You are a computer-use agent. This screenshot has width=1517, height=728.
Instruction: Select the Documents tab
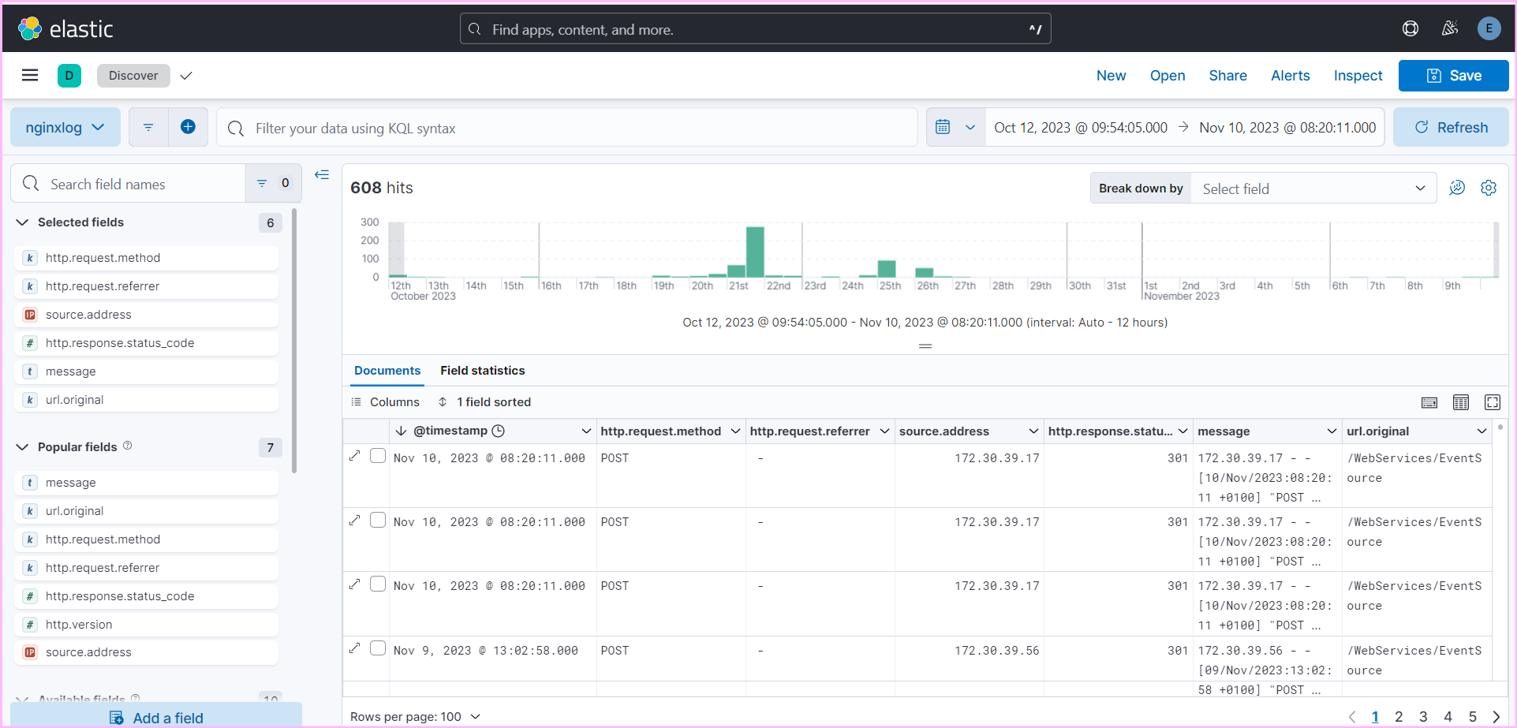[x=387, y=371]
